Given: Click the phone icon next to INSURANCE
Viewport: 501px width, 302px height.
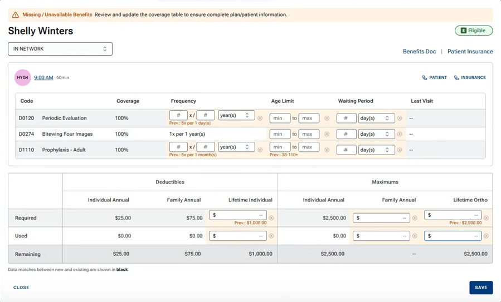Looking at the screenshot, I should coord(456,78).
